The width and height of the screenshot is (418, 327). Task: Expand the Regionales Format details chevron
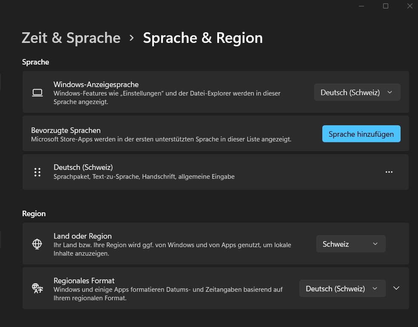click(396, 288)
